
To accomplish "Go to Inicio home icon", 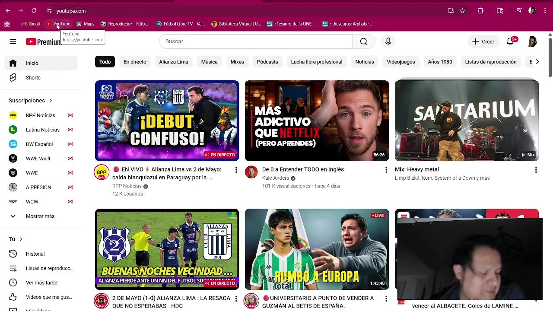I will 13,63.
